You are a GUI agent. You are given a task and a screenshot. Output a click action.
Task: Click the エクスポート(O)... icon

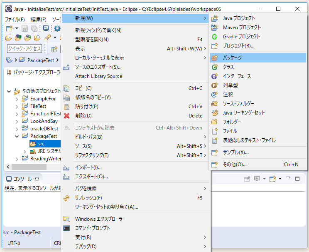point(66,177)
